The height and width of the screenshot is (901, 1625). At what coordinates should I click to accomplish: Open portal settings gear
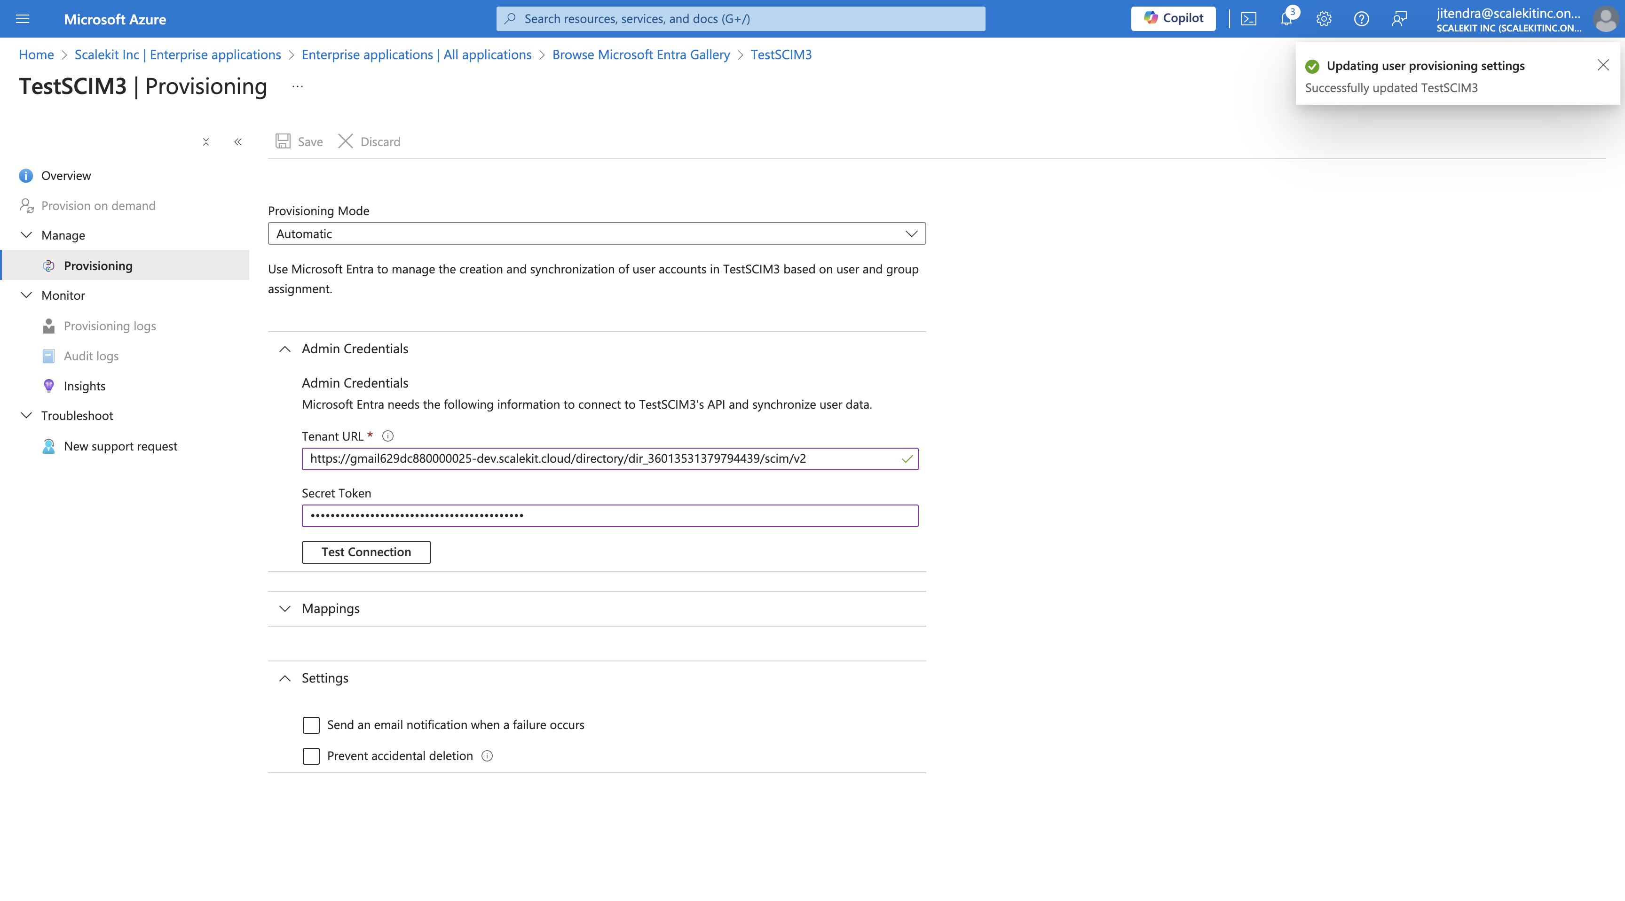click(1324, 19)
